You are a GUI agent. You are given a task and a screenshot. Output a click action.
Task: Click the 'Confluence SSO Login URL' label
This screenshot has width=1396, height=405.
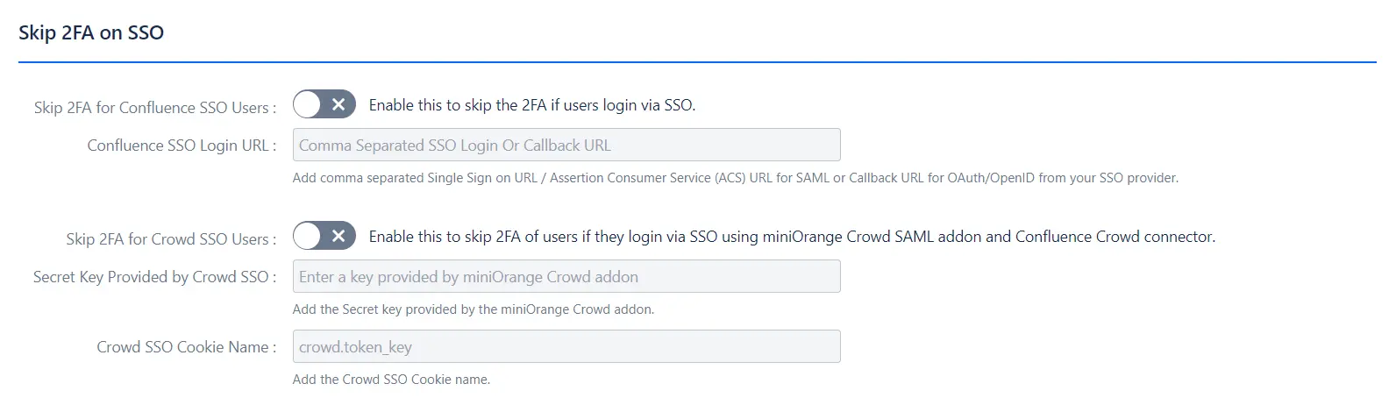tap(181, 146)
